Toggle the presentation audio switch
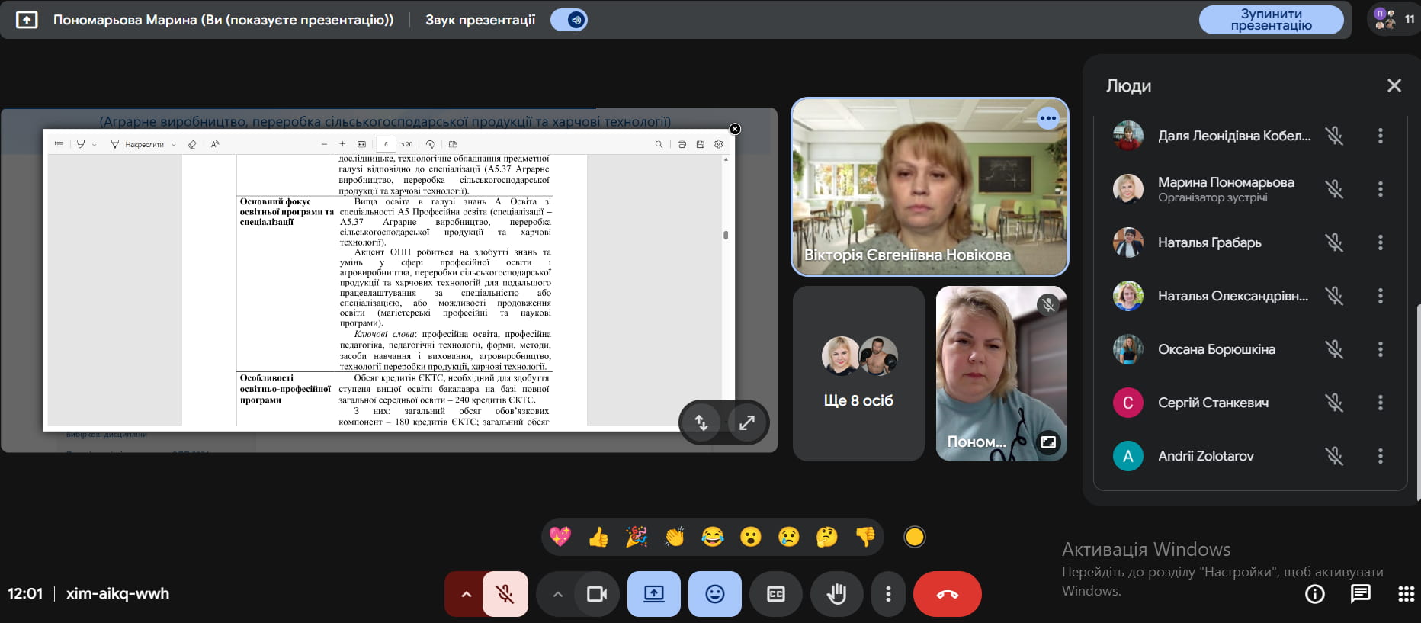Screen dimensions: 1421x623 tap(569, 20)
